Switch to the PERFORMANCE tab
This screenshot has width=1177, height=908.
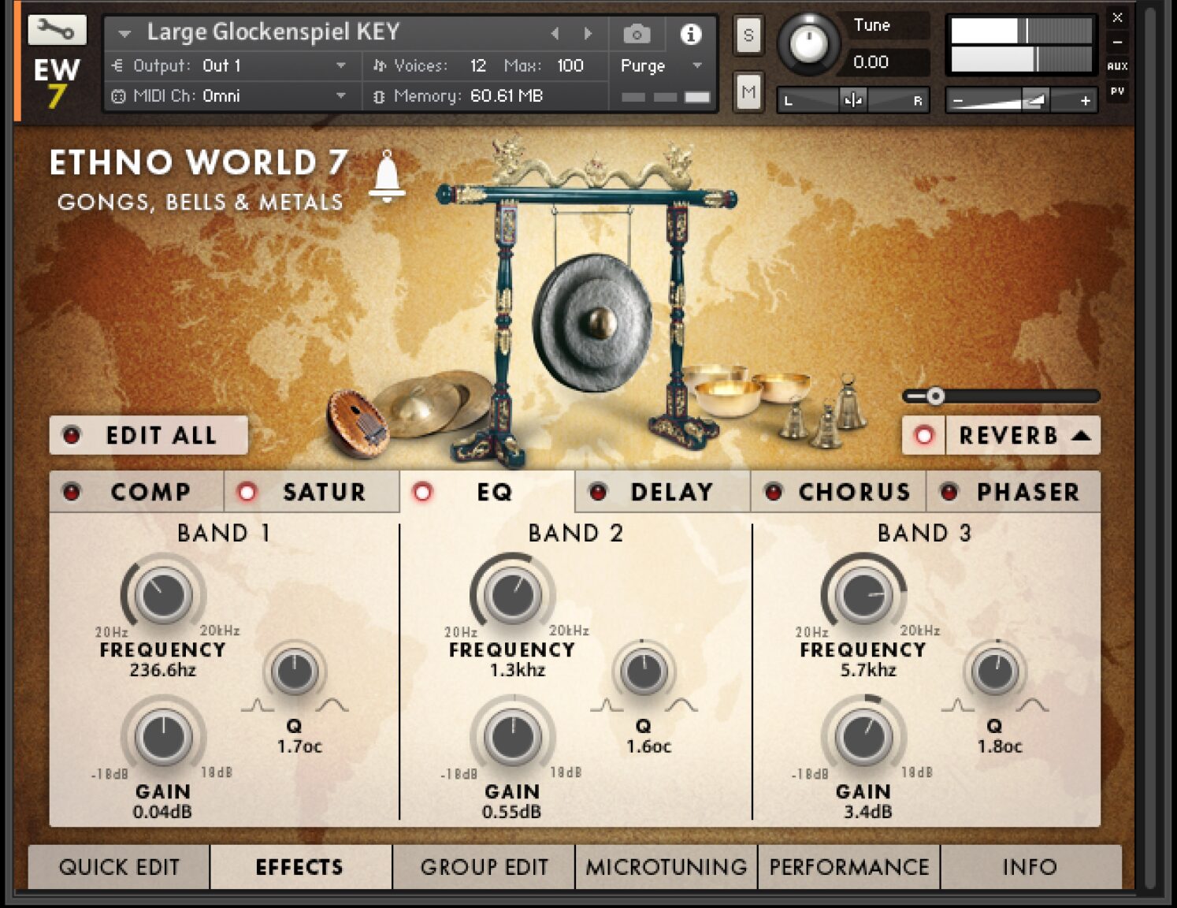pos(848,867)
